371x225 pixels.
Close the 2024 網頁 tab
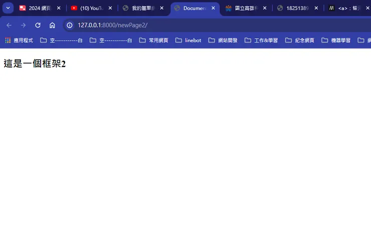pyautogui.click(x=59, y=8)
